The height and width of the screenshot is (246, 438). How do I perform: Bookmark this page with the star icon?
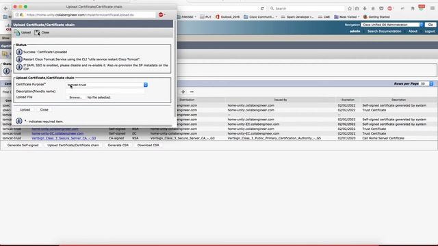pos(350,9)
